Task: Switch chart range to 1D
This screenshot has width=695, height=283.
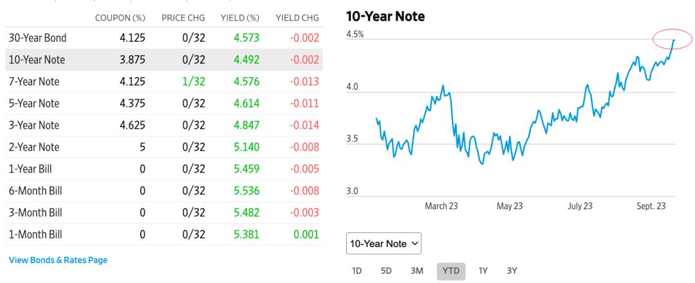Action: [x=357, y=271]
